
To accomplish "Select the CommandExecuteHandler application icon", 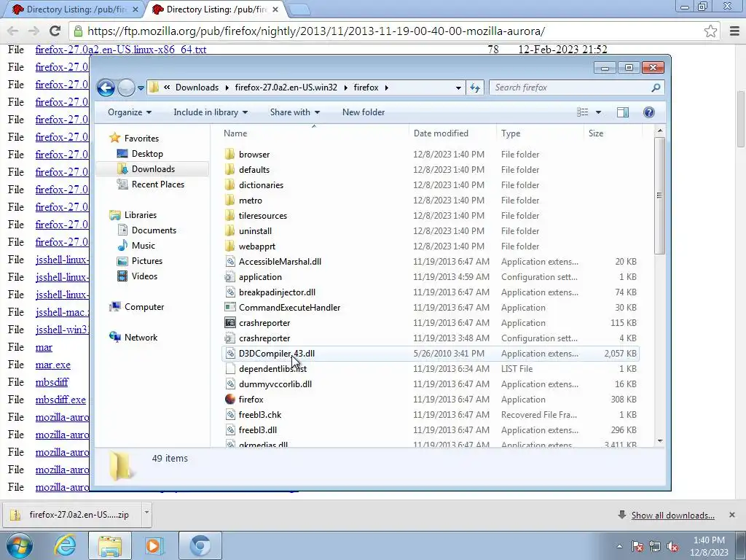I will pyautogui.click(x=229, y=307).
